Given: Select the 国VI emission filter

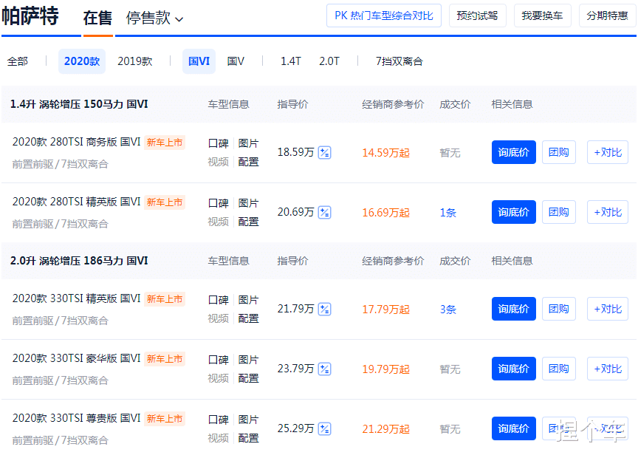Looking at the screenshot, I should click(x=199, y=61).
